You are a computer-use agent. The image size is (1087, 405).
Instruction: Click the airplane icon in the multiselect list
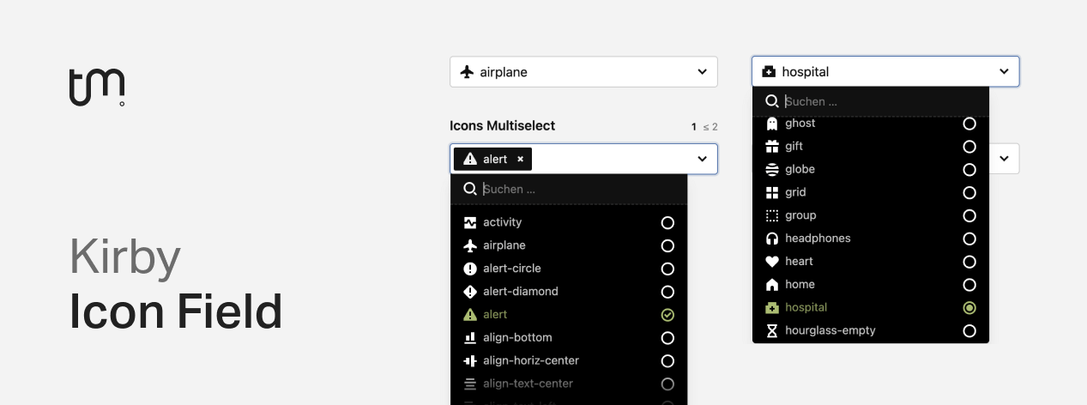click(x=469, y=245)
